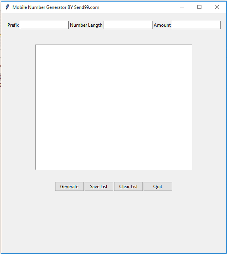Click the Number Length label
227x254 pixels.
[86, 25]
